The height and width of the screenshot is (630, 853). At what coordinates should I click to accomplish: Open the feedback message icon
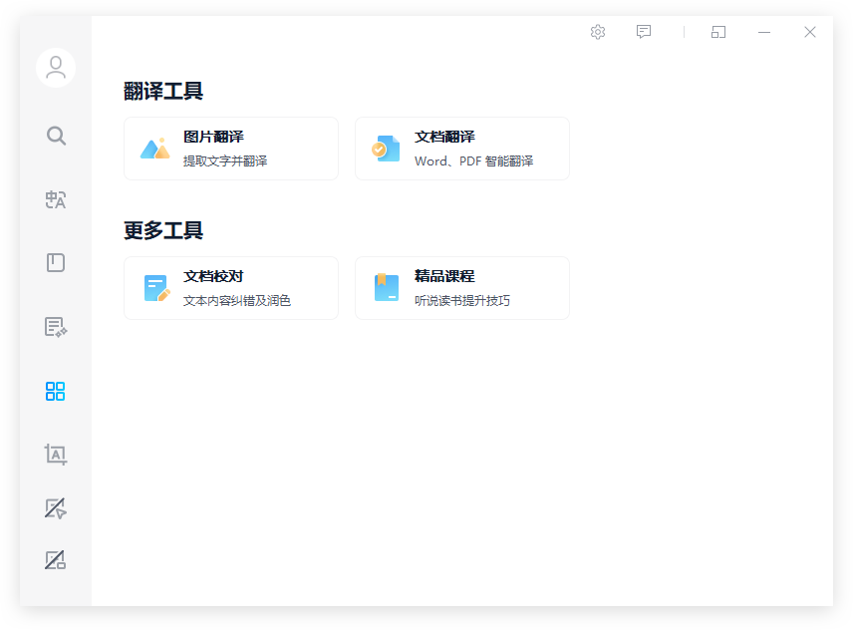pyautogui.click(x=644, y=32)
